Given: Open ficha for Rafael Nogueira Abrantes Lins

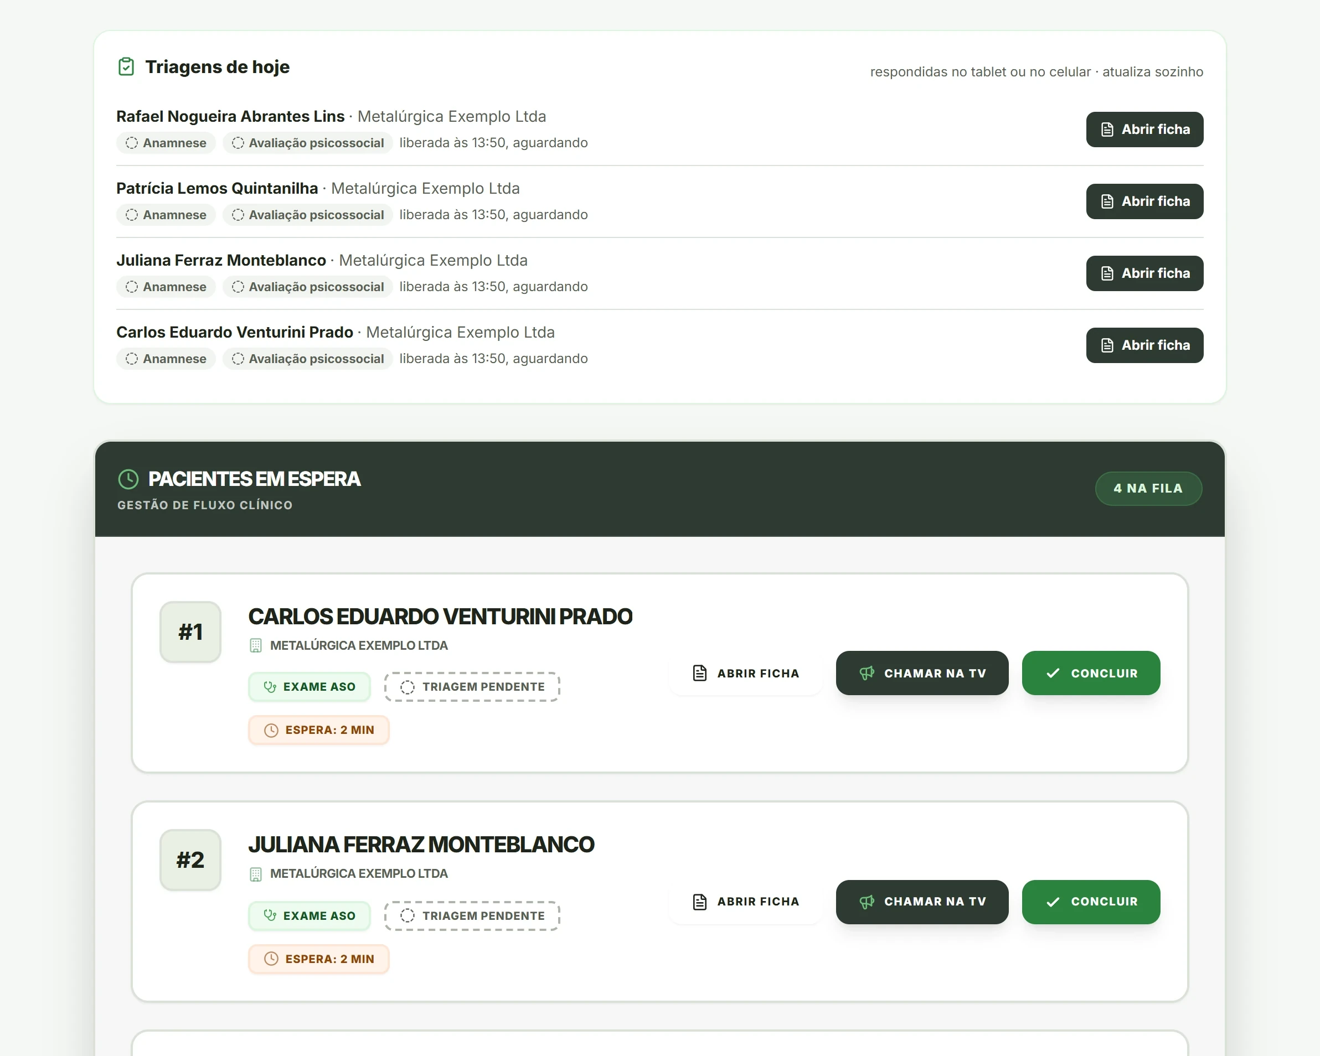Looking at the screenshot, I should tap(1144, 129).
